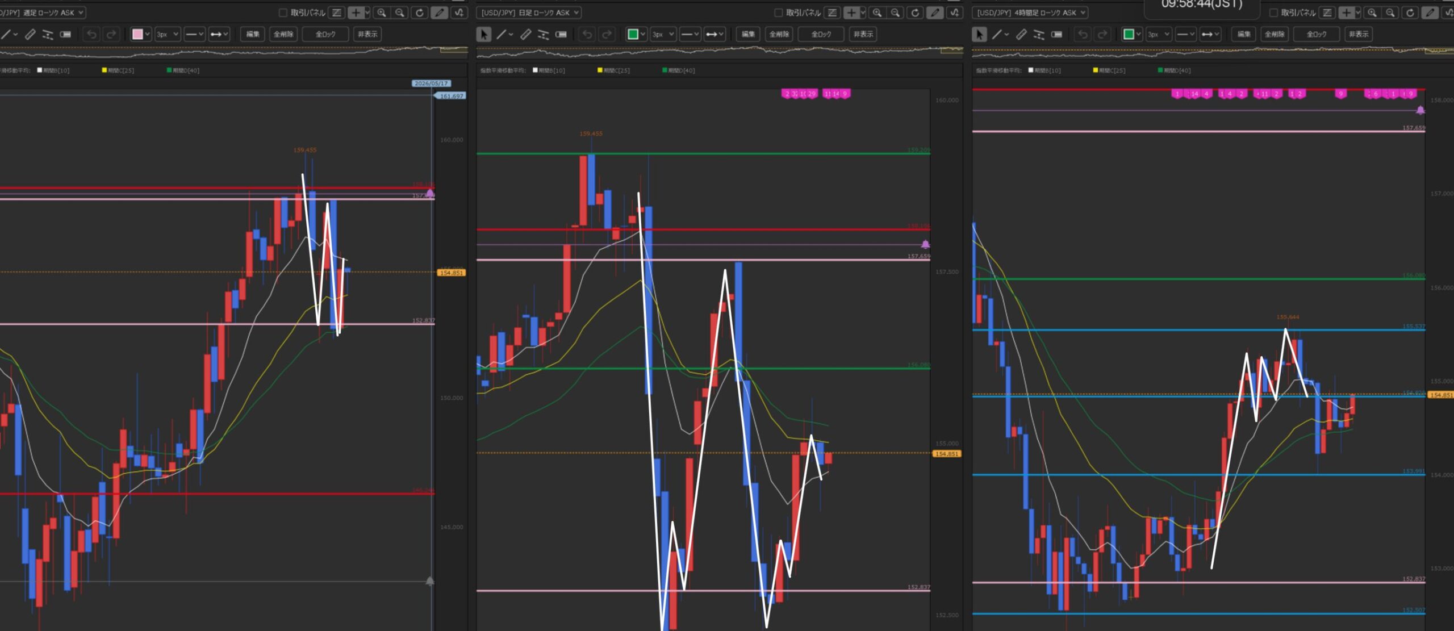This screenshot has height=631, width=1454.
Task: Open the pink line color swatch
Action: pos(137,35)
